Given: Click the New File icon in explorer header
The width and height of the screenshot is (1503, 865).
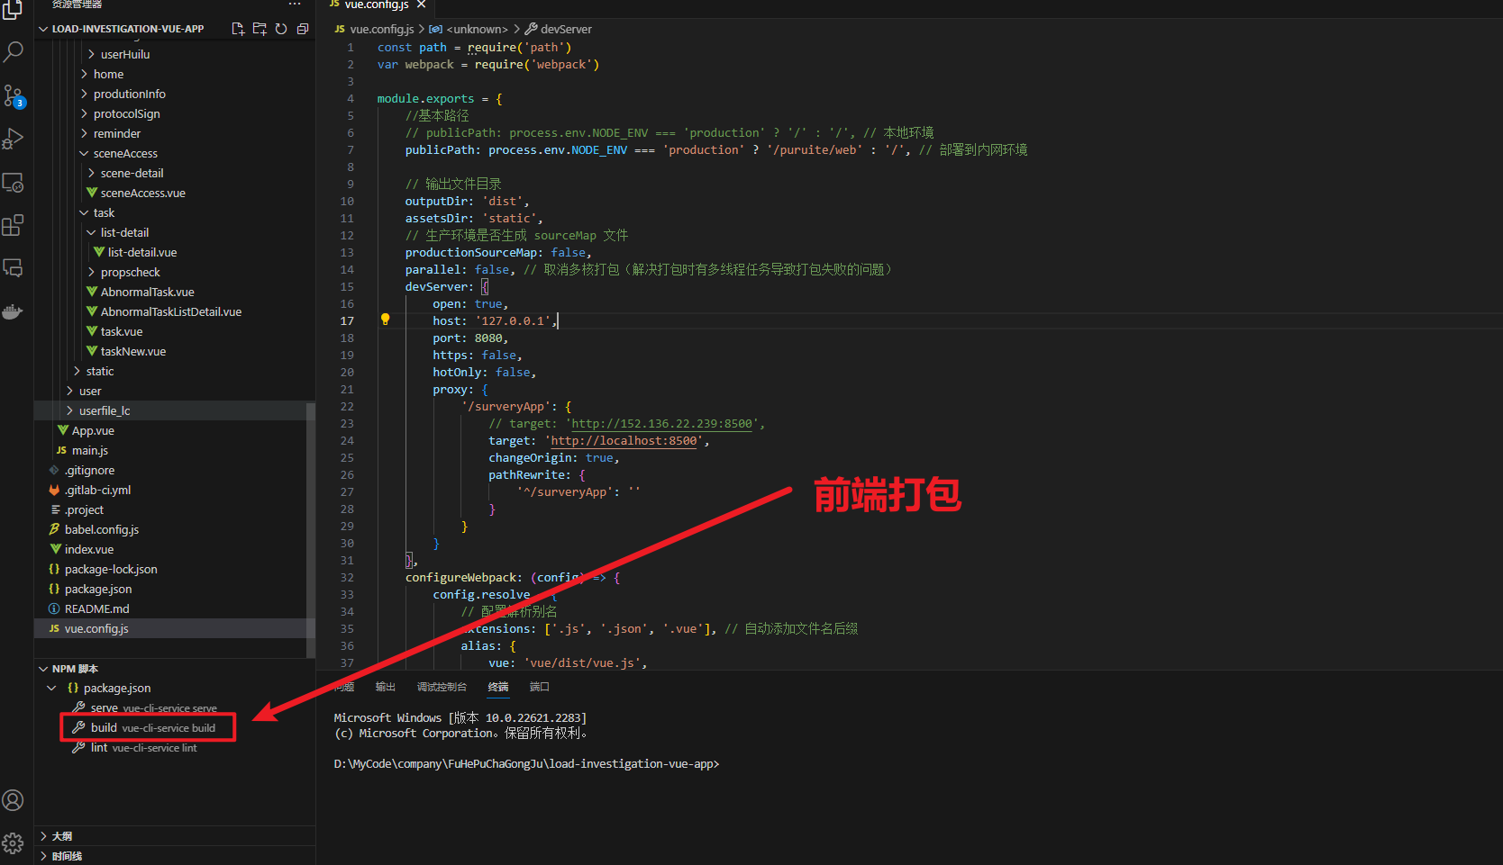Looking at the screenshot, I should tap(238, 29).
